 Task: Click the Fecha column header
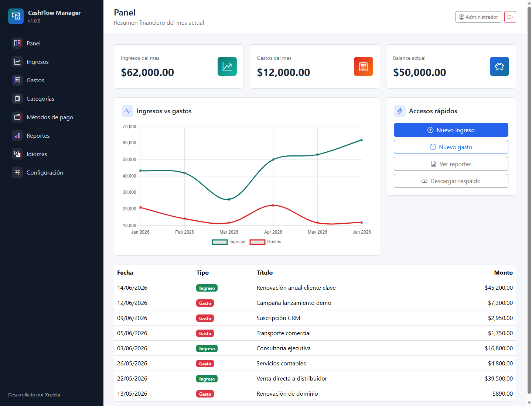point(125,273)
